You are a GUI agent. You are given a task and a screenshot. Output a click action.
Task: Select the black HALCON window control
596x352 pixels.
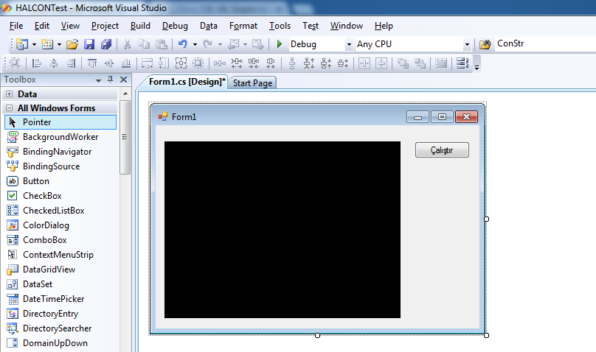[283, 230]
